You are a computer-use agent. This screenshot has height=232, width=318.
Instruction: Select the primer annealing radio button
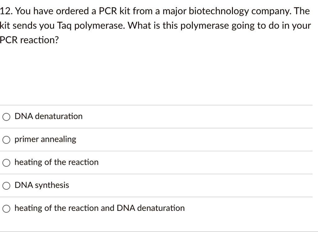coord(6,140)
